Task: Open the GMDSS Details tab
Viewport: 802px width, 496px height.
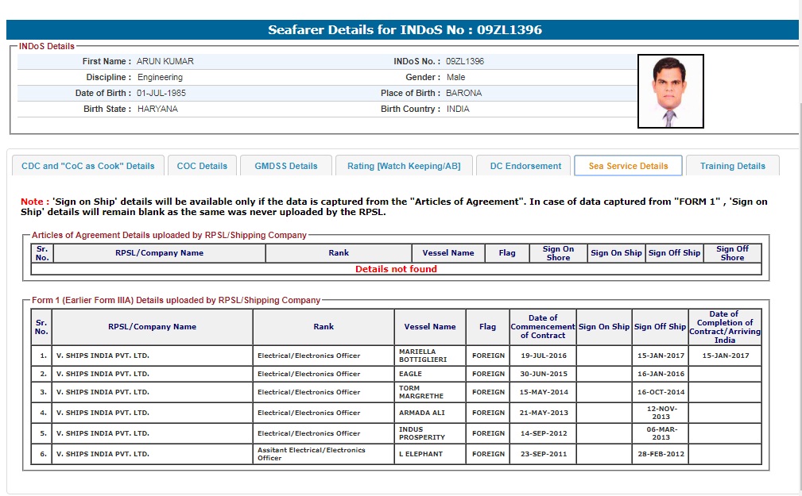Action: point(286,166)
